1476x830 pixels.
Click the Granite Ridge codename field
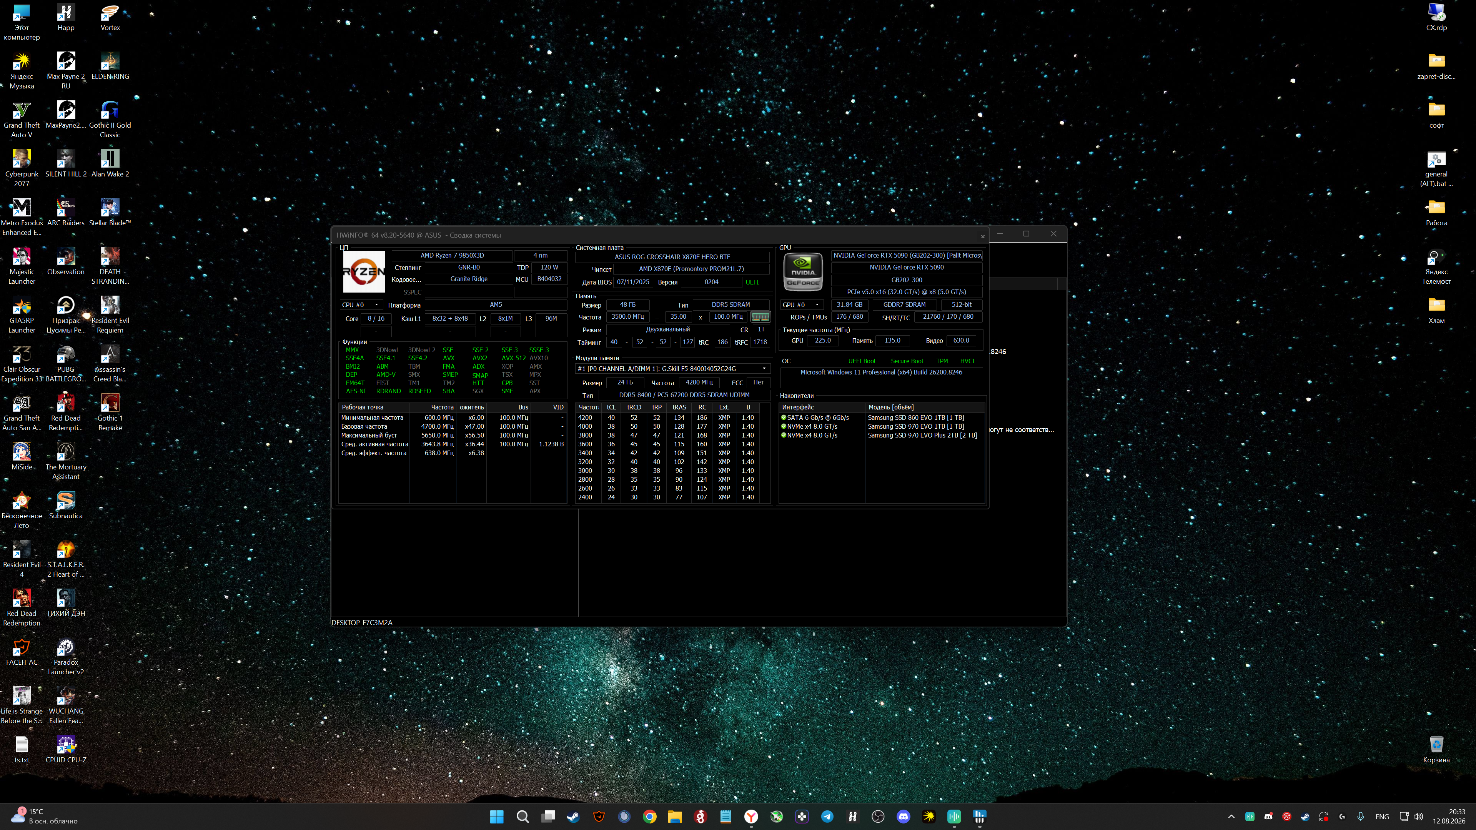(469, 279)
